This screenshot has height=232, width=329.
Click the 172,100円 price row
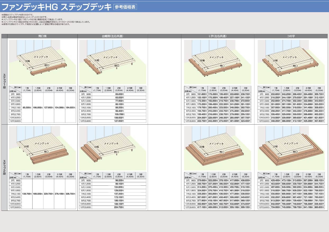coord(119,197)
